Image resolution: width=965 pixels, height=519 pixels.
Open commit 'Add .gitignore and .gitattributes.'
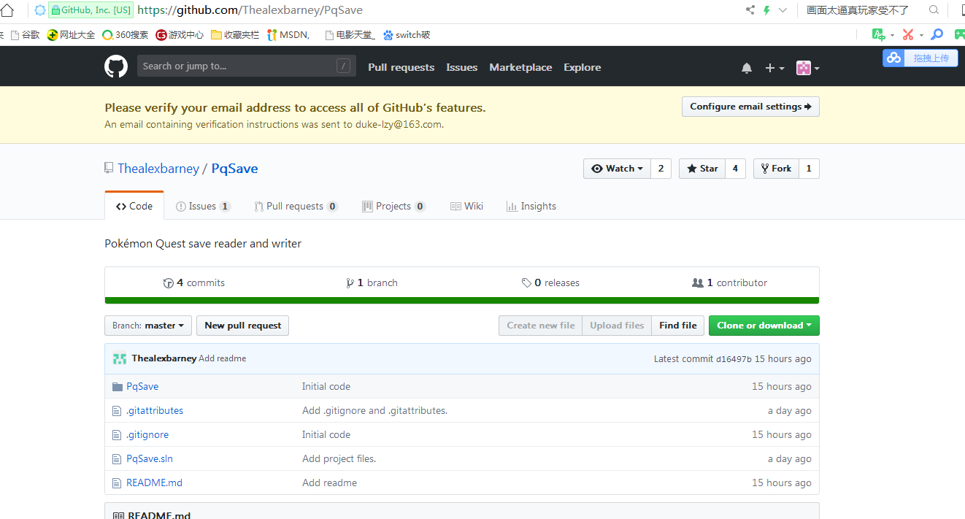coord(374,410)
